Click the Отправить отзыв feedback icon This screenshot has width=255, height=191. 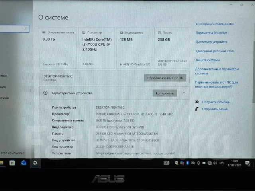[197, 109]
